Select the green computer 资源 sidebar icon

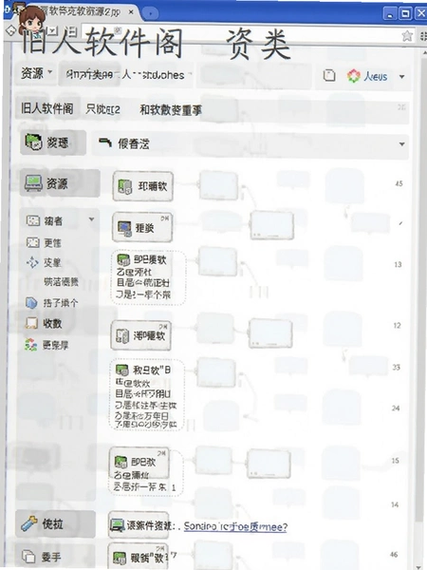point(33,182)
